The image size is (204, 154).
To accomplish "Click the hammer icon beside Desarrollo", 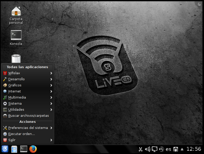I will (5, 79).
